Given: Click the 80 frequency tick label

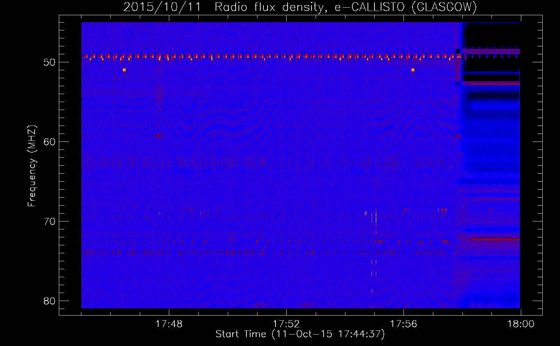Looking at the screenshot, I should coord(50,301).
